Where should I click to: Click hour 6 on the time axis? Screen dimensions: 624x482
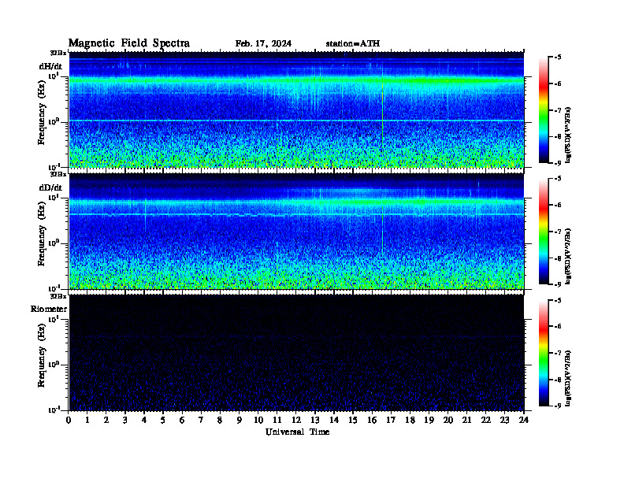click(x=182, y=421)
